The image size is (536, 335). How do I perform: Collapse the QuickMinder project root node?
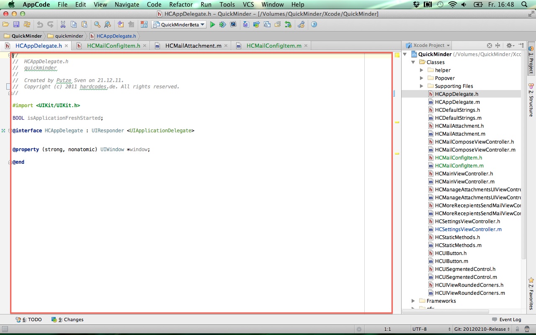(x=405, y=54)
